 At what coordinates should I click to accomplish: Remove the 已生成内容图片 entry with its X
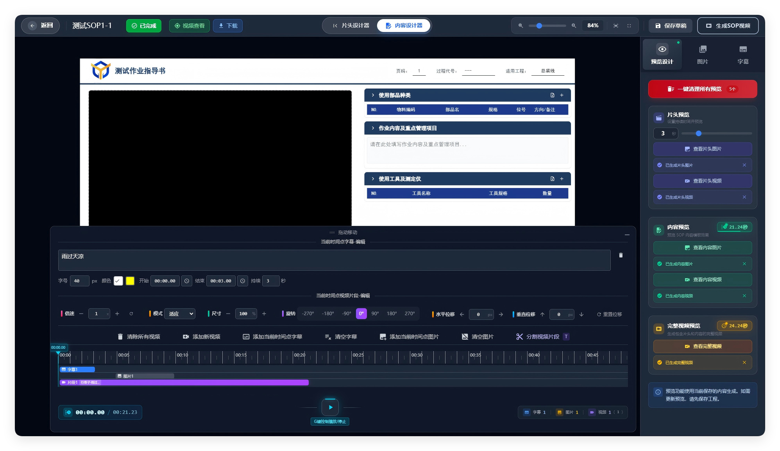[744, 264]
